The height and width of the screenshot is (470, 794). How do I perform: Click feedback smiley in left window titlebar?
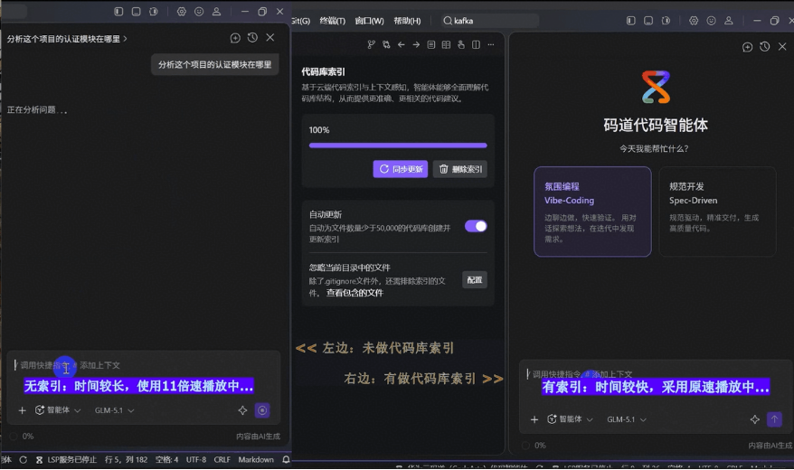199,11
